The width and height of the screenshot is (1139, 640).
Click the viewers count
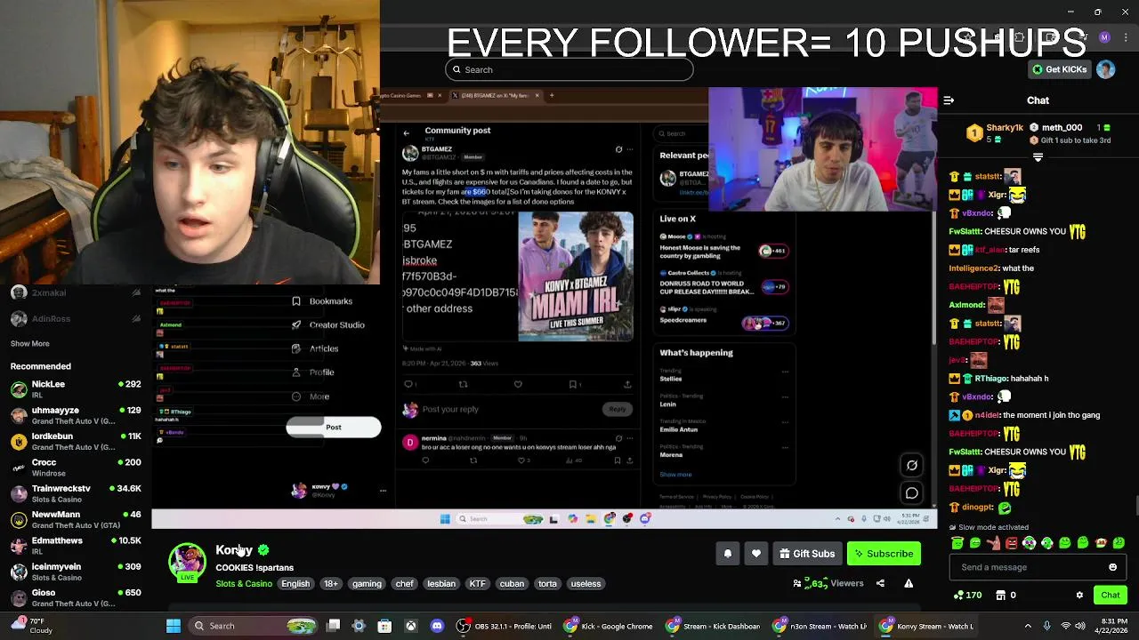[x=828, y=584]
